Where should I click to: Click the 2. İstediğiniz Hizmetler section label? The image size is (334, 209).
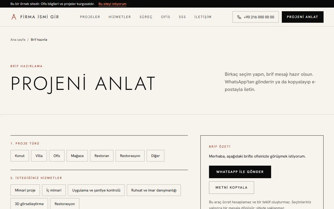point(36,178)
